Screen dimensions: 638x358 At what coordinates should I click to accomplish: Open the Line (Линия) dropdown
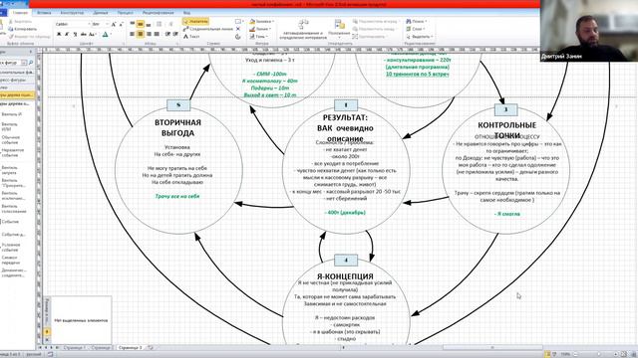(x=260, y=29)
